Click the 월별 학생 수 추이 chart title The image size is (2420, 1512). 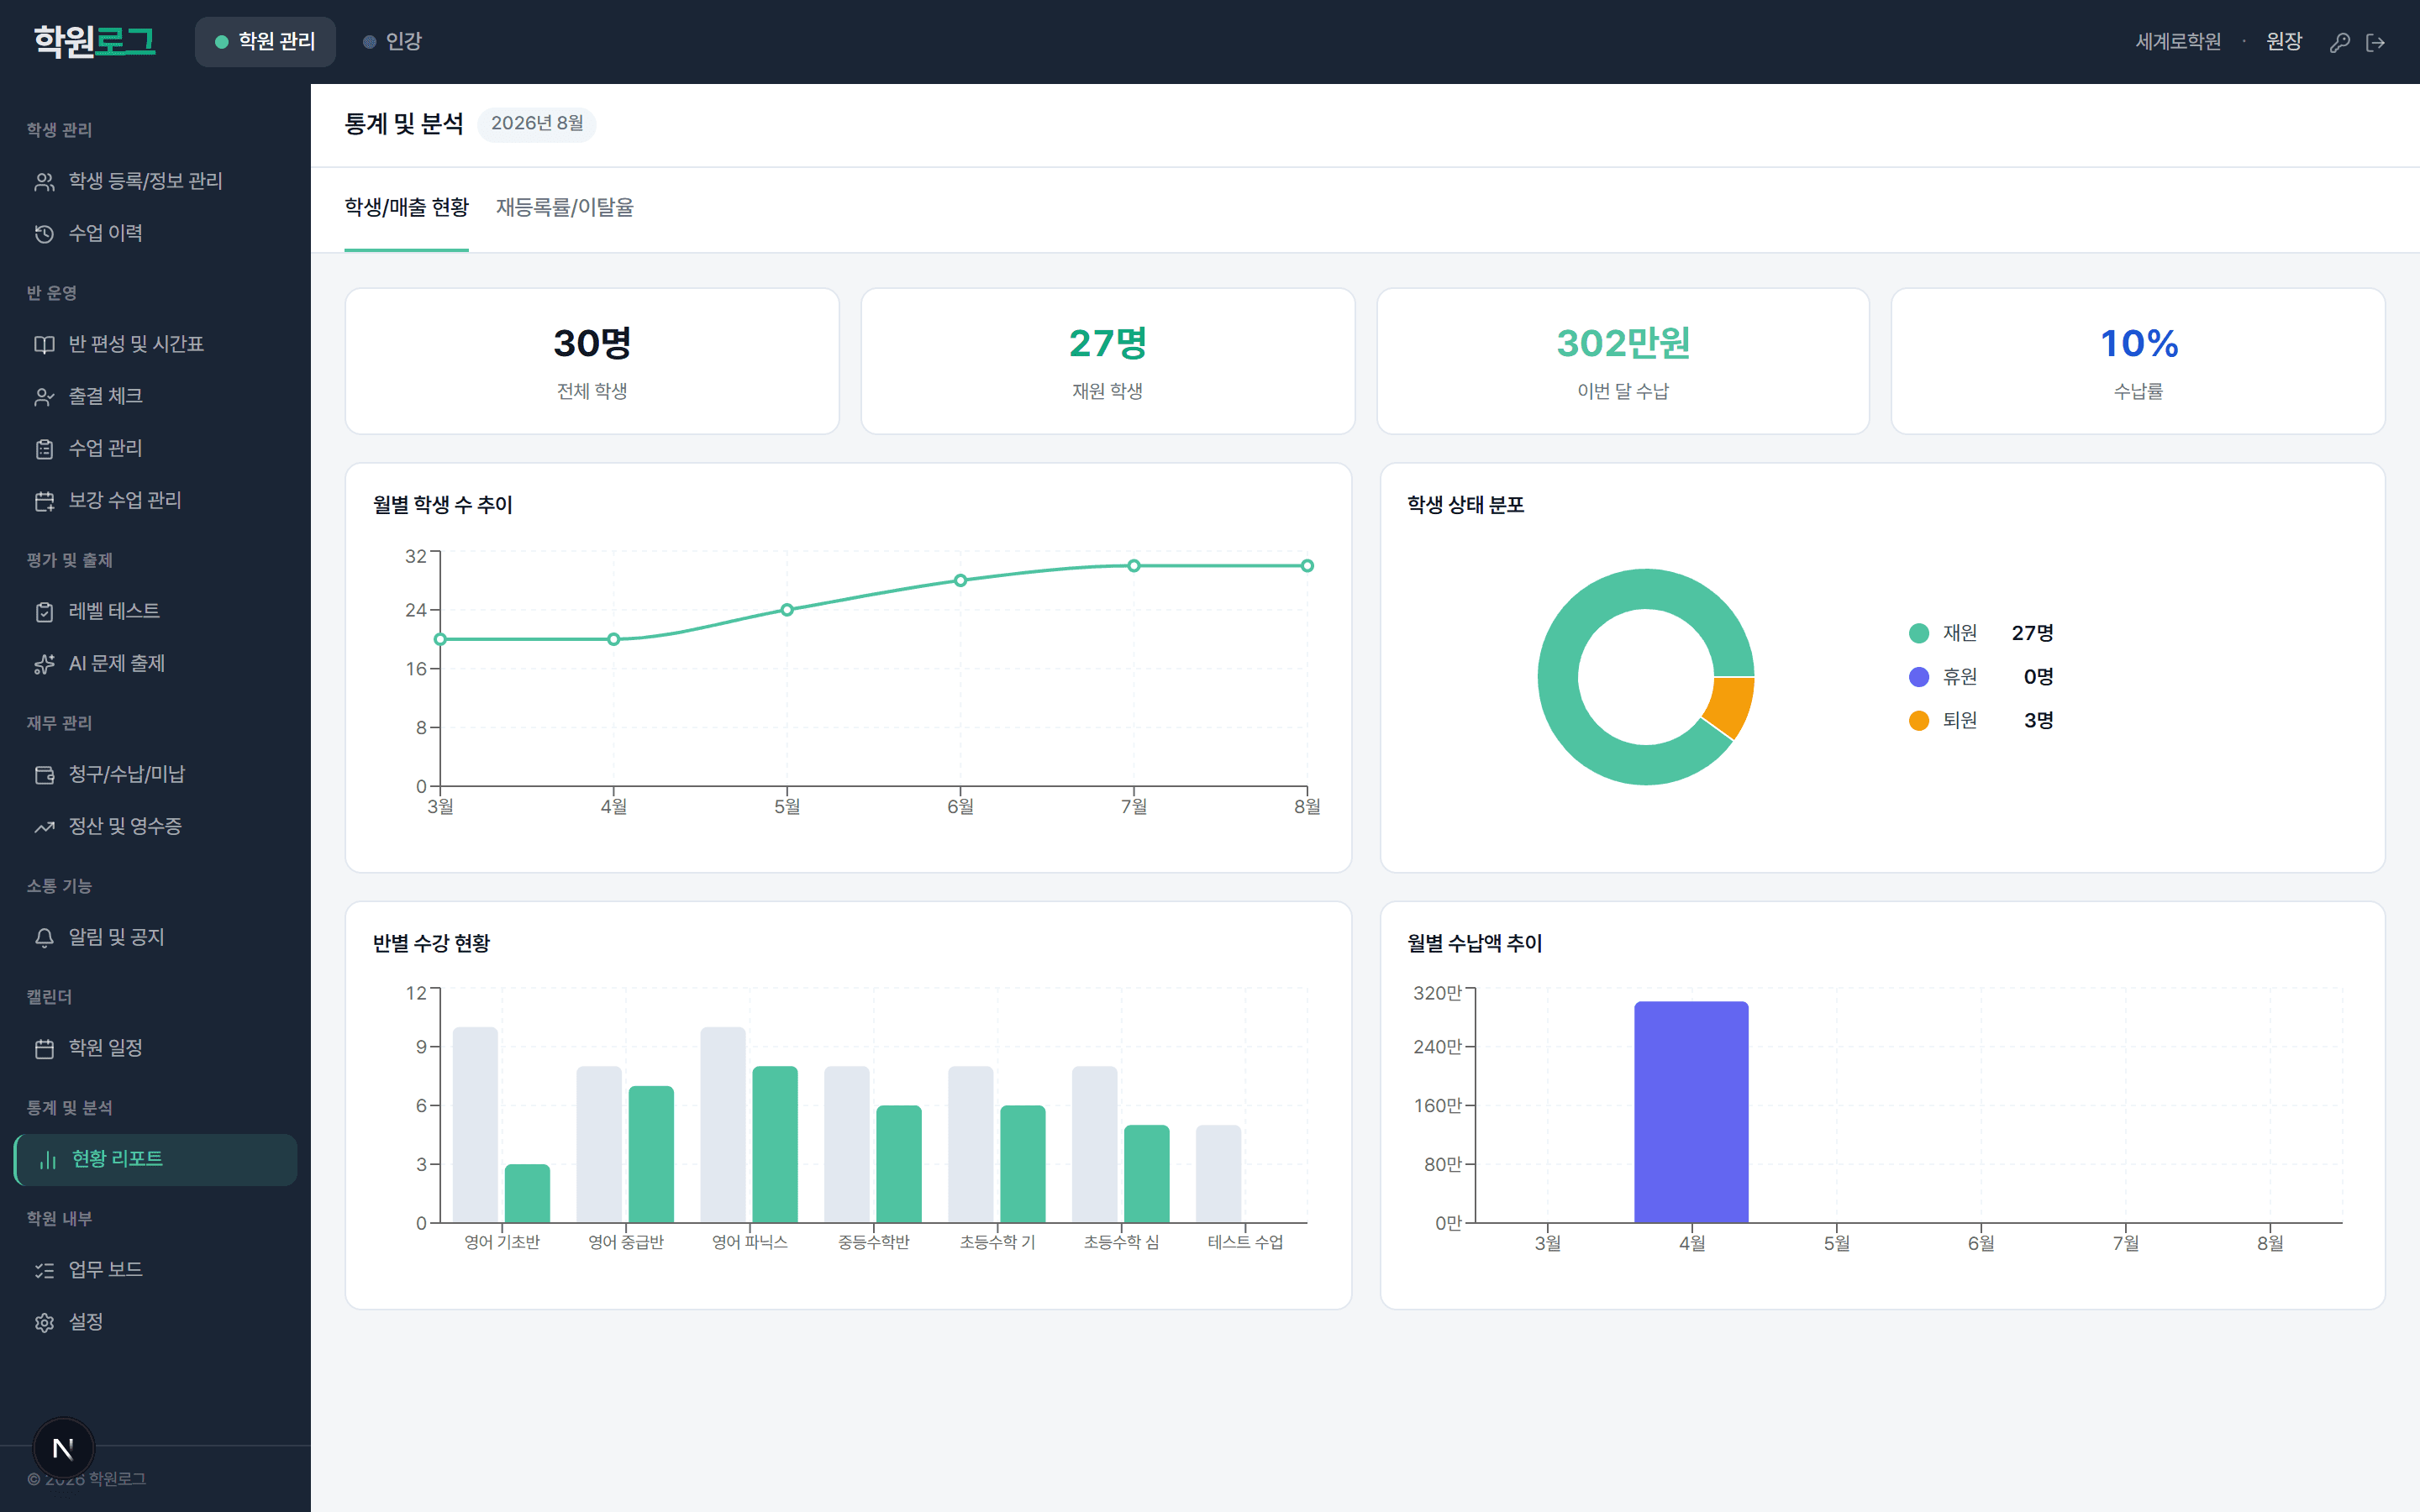pyautogui.click(x=443, y=505)
